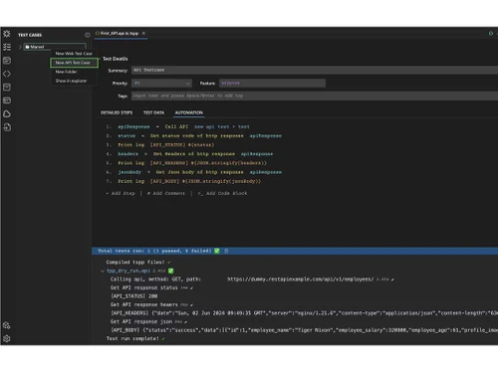Close the First_API file tab
Viewport: 498px width, 373px height.
pos(143,33)
